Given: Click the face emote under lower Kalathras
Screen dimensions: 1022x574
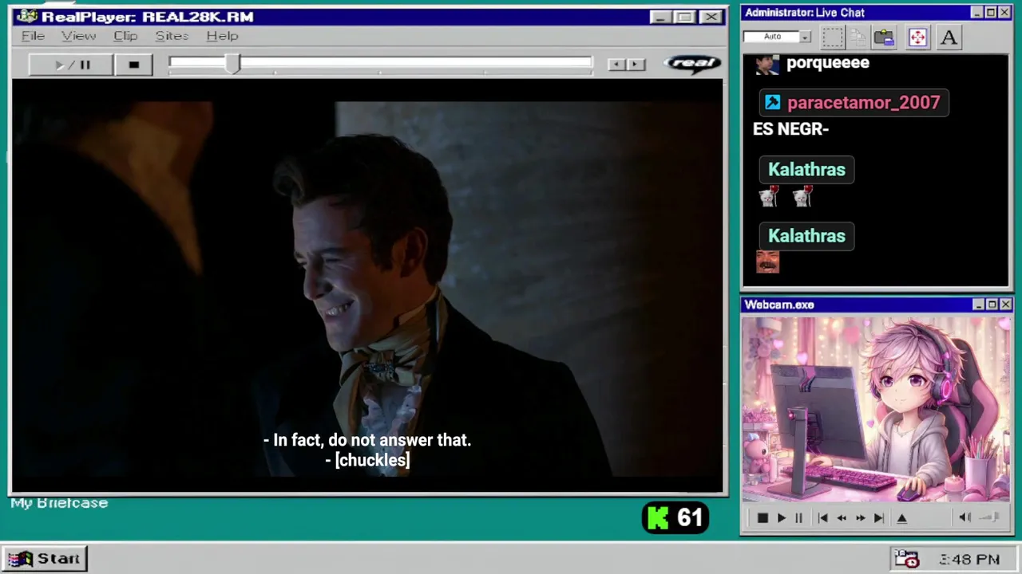Looking at the screenshot, I should click(x=767, y=261).
